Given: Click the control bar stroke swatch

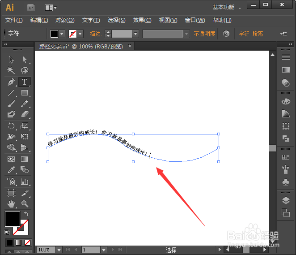Looking at the screenshot, I should click(72, 34).
